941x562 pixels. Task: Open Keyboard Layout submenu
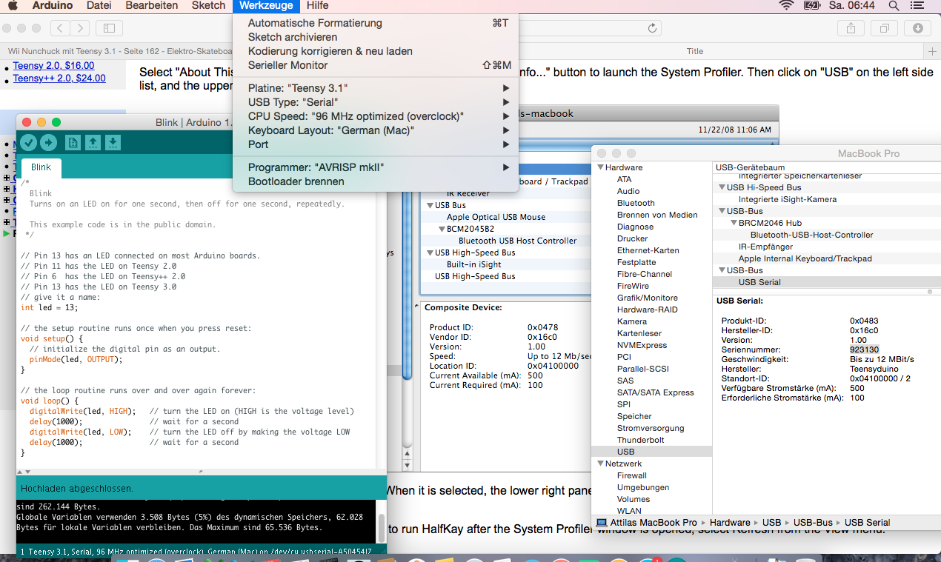click(376, 130)
